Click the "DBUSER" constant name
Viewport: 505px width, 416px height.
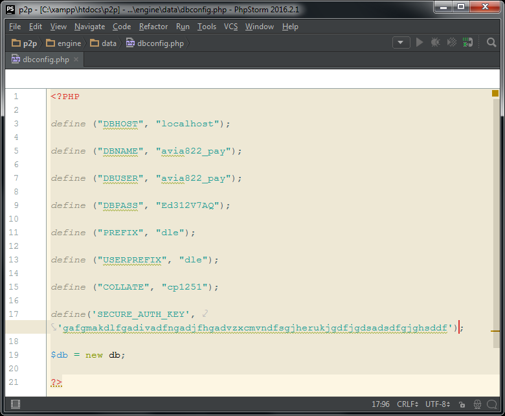120,178
